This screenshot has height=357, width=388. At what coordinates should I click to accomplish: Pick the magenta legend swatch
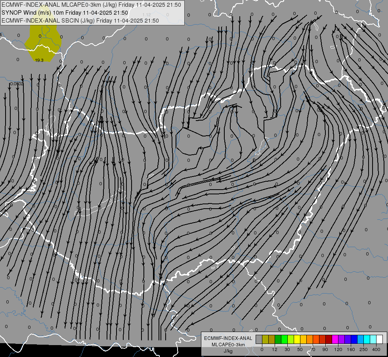point(335,340)
